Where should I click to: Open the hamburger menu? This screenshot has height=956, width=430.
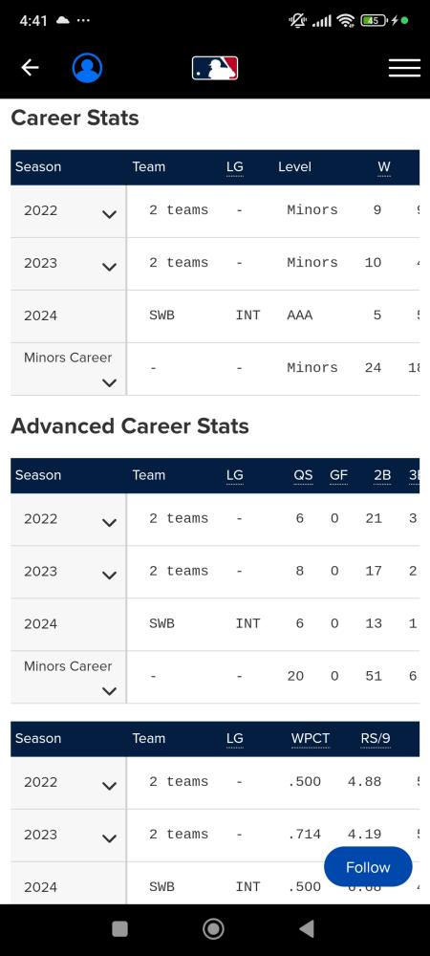click(x=404, y=68)
